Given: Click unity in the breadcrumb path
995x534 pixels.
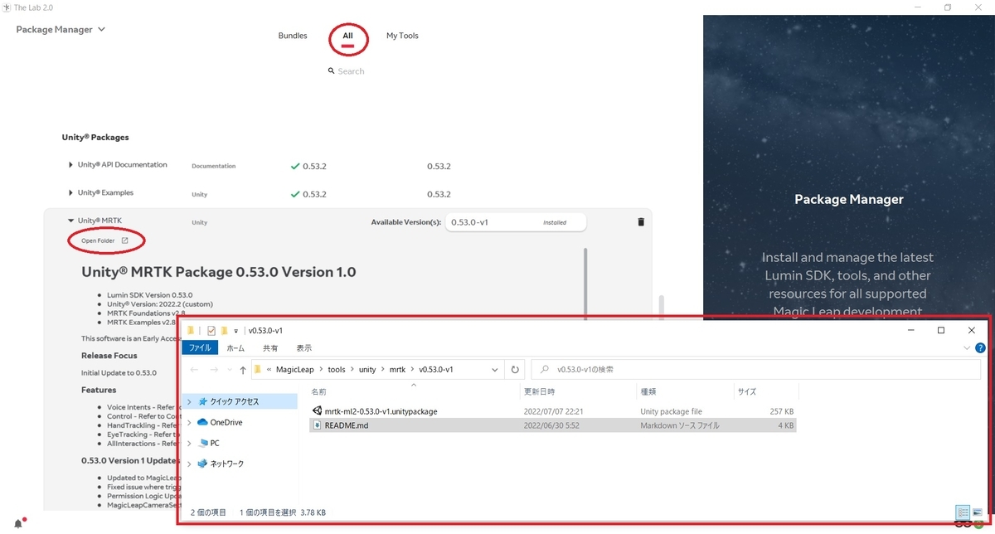Looking at the screenshot, I should 367,369.
